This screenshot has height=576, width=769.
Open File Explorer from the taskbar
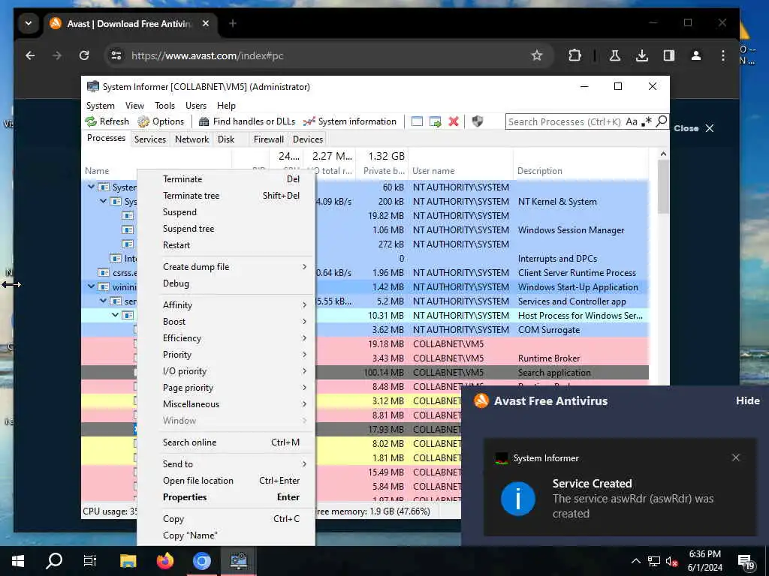pyautogui.click(x=128, y=561)
